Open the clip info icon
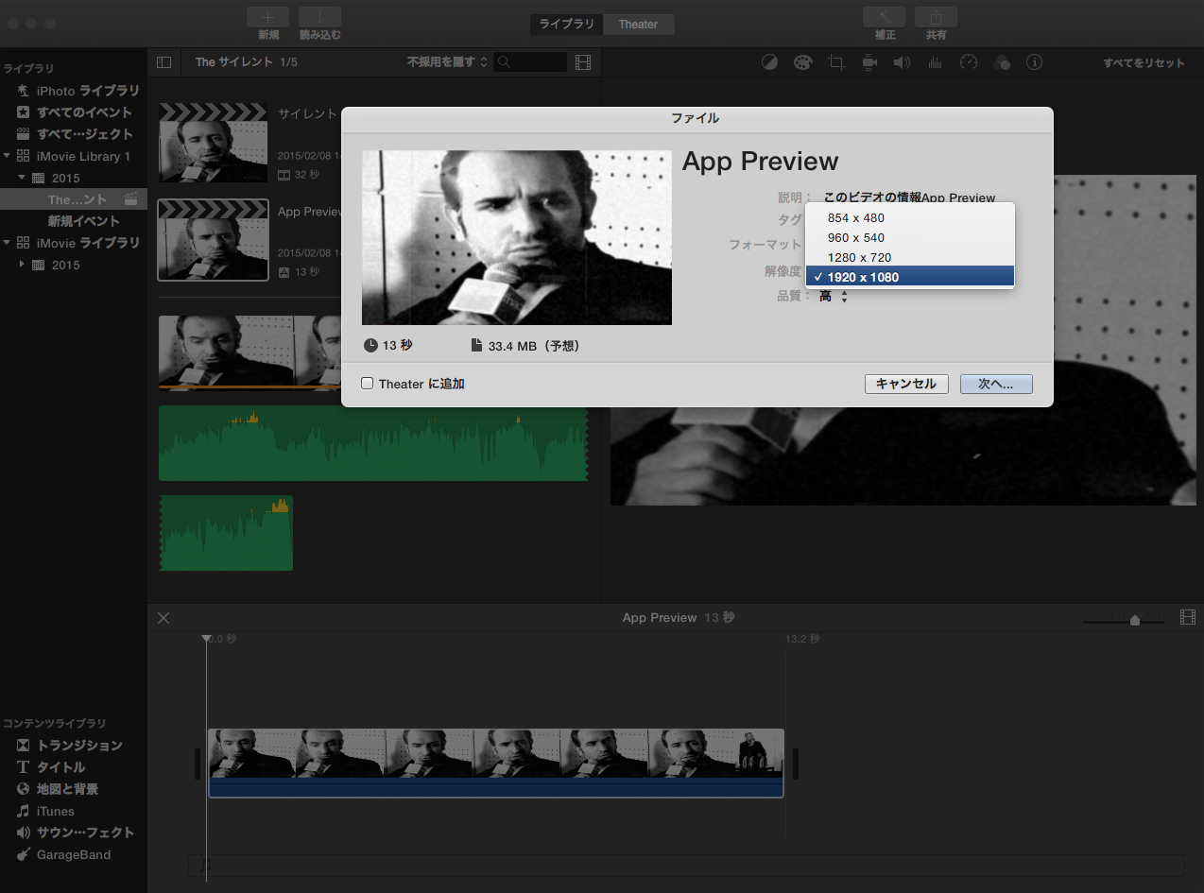Screen dimensions: 1204x893 pyautogui.click(x=1035, y=62)
